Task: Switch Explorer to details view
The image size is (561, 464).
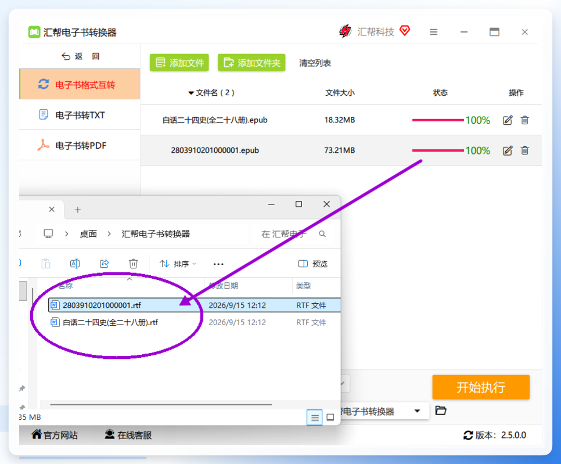Action: pos(315,417)
